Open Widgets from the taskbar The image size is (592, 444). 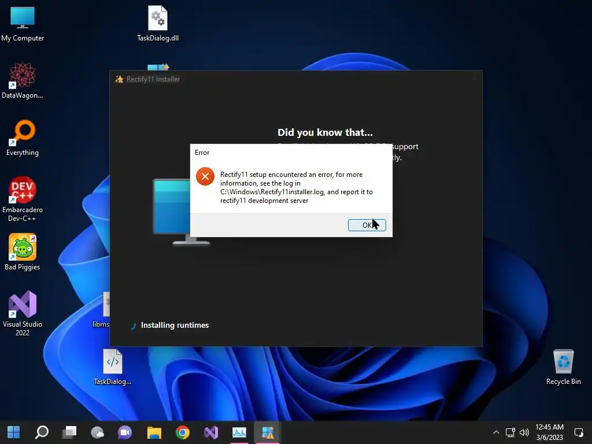click(97, 432)
